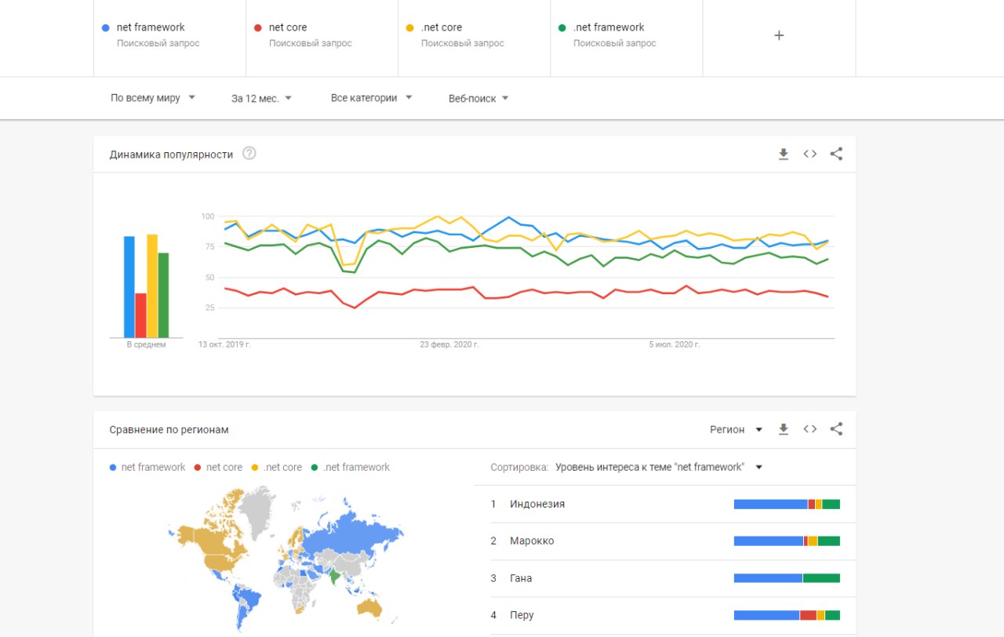This screenshot has height=637, width=1004.
Task: Click India on the world map
Action: point(336,577)
